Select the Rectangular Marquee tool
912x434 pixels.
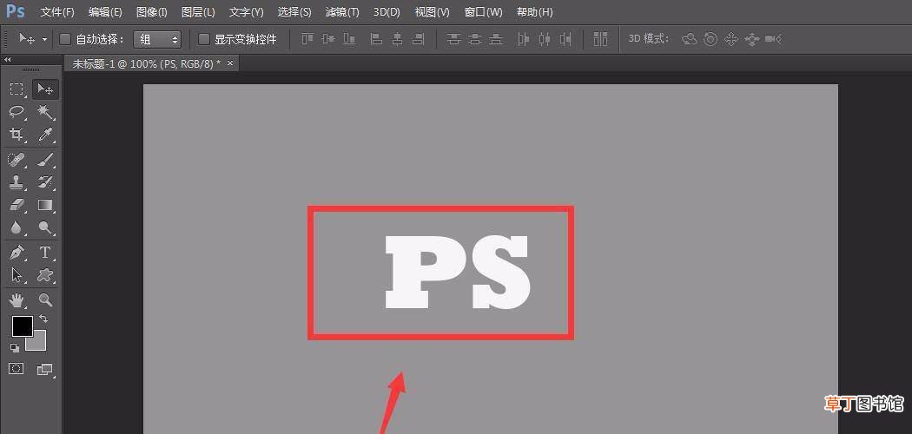(17, 89)
